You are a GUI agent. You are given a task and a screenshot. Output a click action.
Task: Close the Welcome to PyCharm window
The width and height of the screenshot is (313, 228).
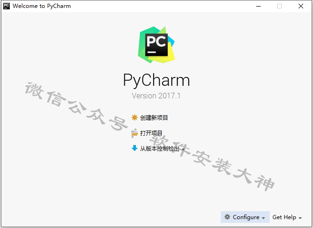point(301,6)
